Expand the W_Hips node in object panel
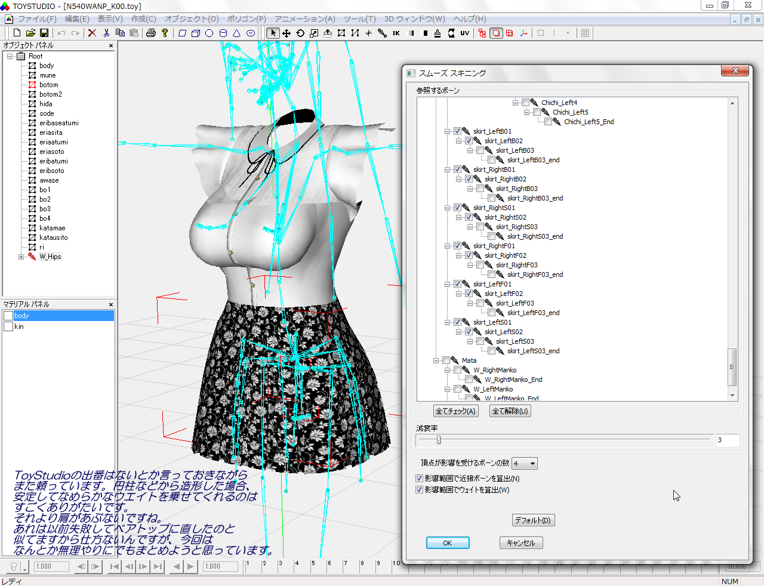The image size is (764, 586). pos(21,257)
